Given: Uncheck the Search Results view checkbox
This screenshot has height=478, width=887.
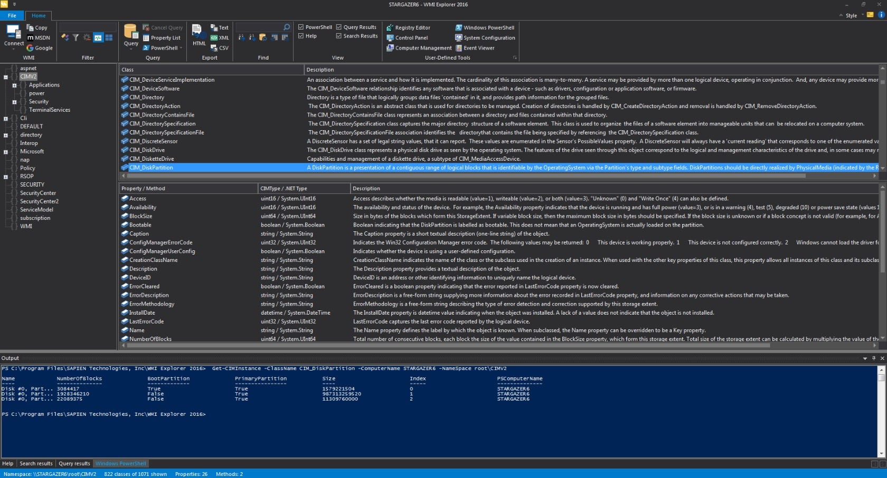Looking at the screenshot, I should point(339,36).
